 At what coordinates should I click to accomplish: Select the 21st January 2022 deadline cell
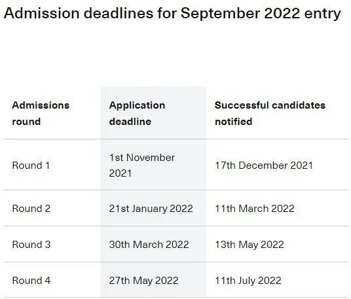pos(151,209)
